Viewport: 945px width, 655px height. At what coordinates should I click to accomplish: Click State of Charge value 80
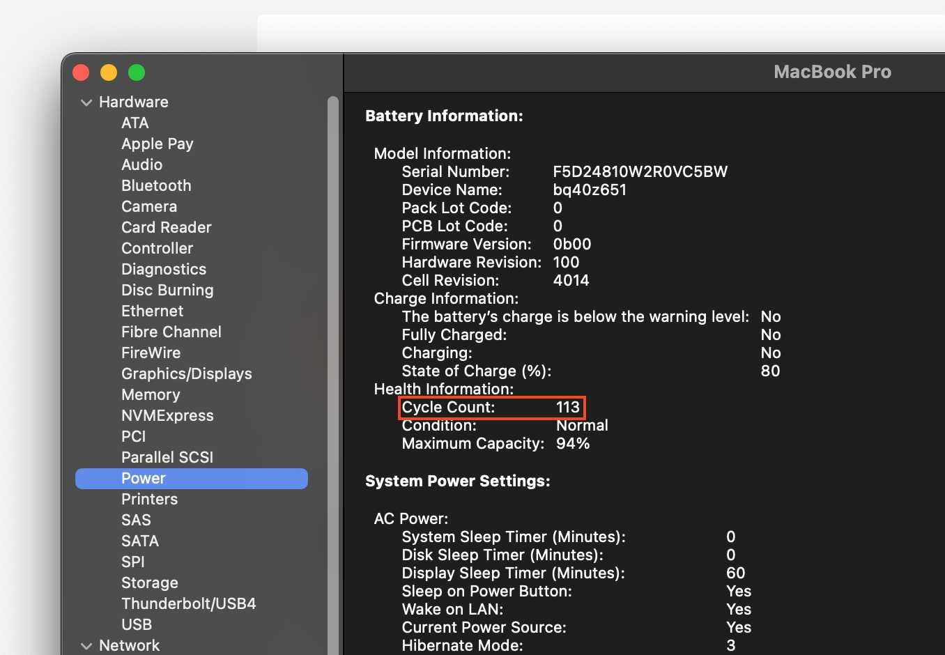tap(771, 371)
